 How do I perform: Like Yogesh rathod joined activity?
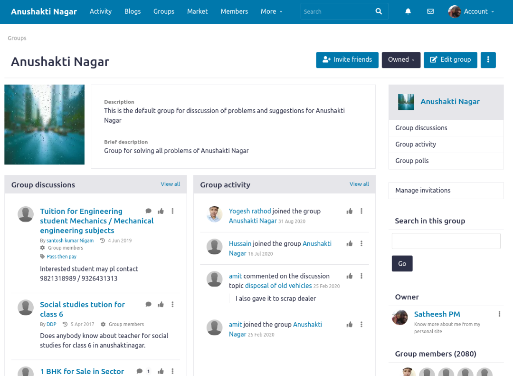point(350,211)
